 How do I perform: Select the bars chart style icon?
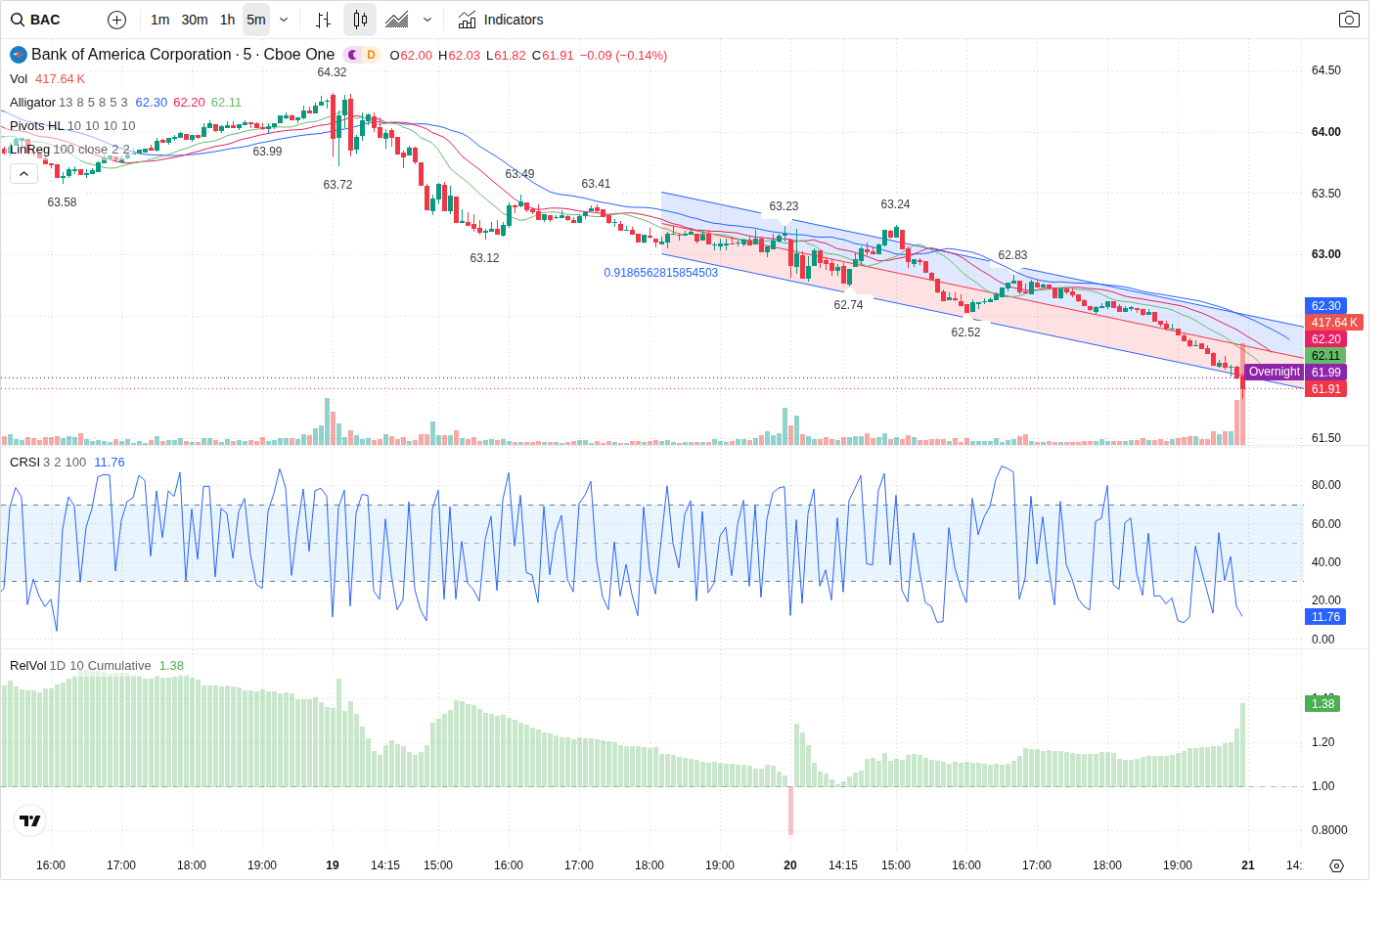324,20
